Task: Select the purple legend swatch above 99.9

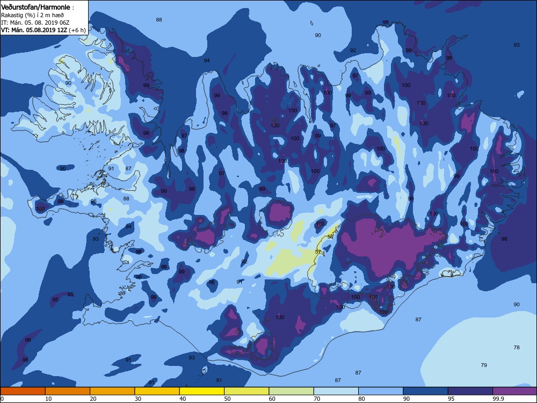Action: pyautogui.click(x=515, y=391)
